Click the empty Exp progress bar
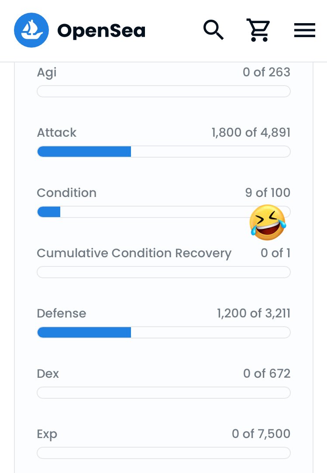This screenshot has height=473, width=327. tap(164, 453)
